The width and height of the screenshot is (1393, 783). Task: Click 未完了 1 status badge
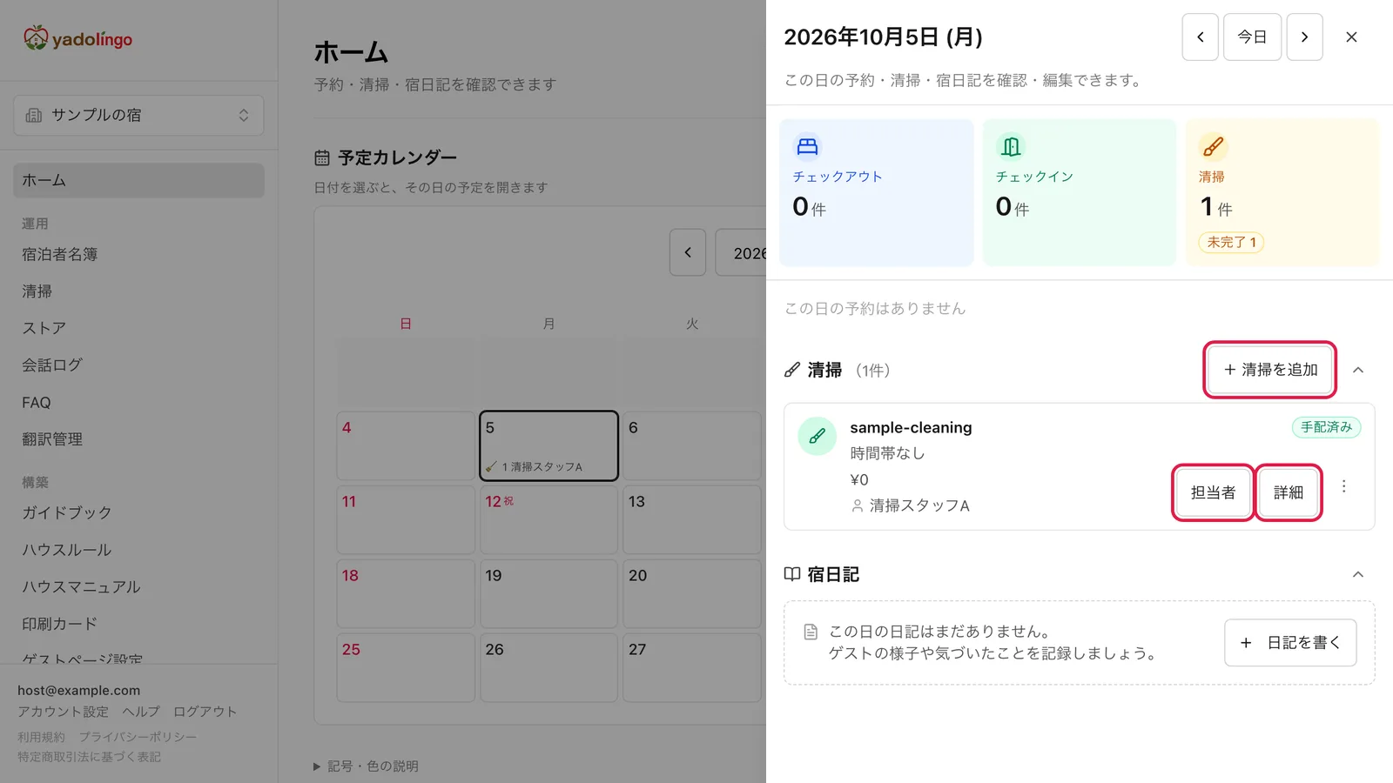pos(1231,243)
